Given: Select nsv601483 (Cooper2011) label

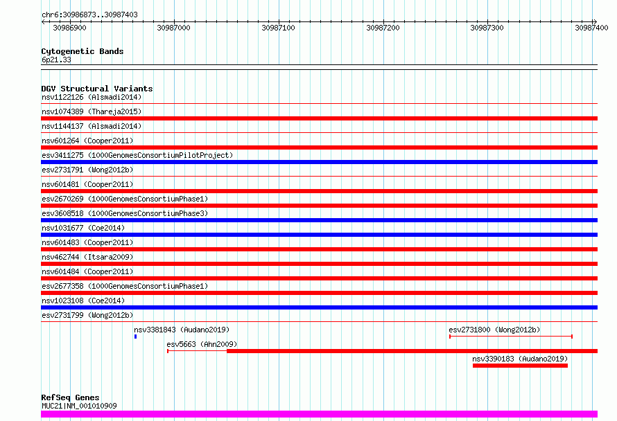Looking at the screenshot, I should pos(87,242).
